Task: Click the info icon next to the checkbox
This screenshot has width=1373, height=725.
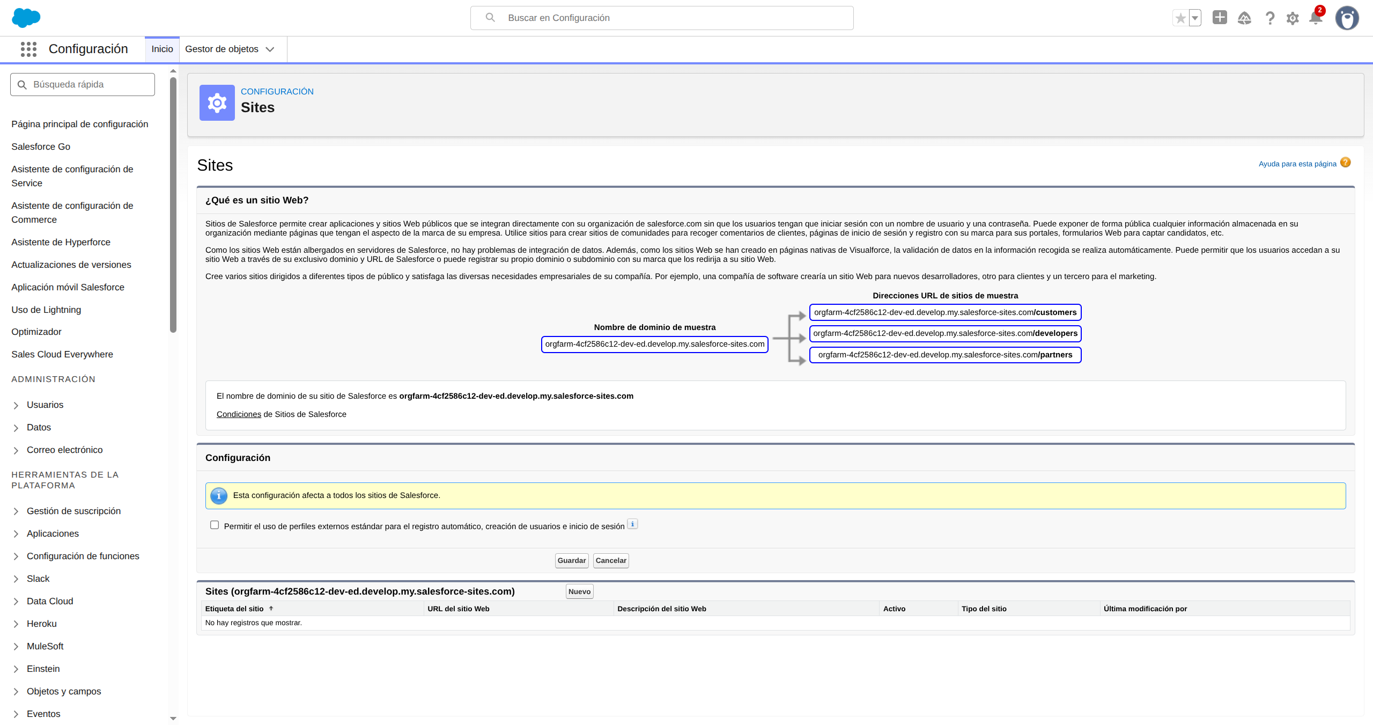Action: coord(632,524)
